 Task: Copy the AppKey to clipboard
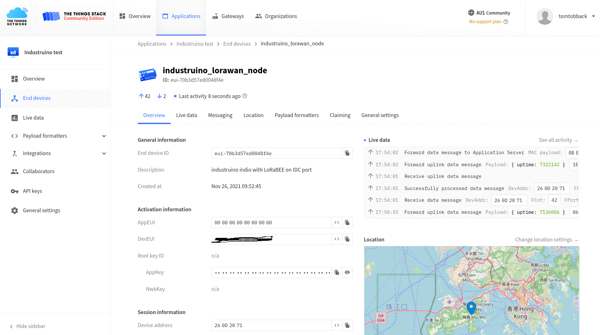[337, 273]
